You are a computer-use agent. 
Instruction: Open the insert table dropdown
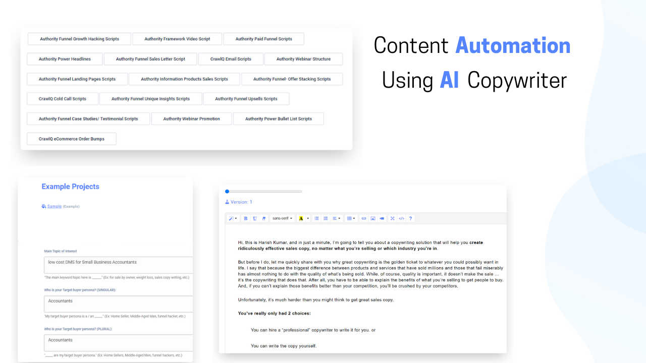click(x=351, y=218)
